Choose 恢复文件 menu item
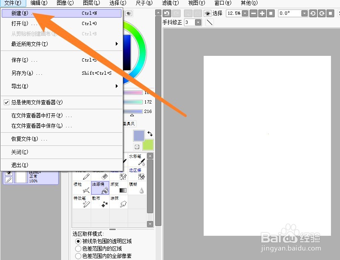The height and width of the screenshot is (260, 340). click(62, 139)
